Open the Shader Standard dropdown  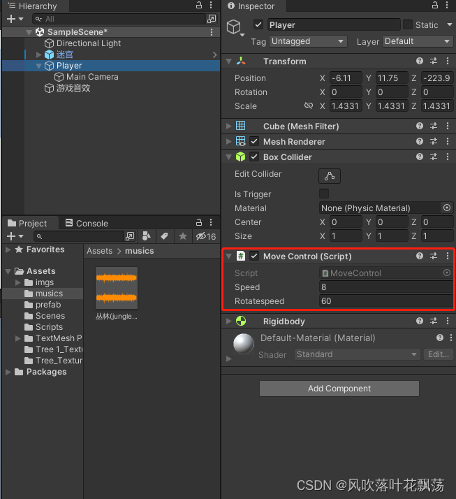coord(357,354)
